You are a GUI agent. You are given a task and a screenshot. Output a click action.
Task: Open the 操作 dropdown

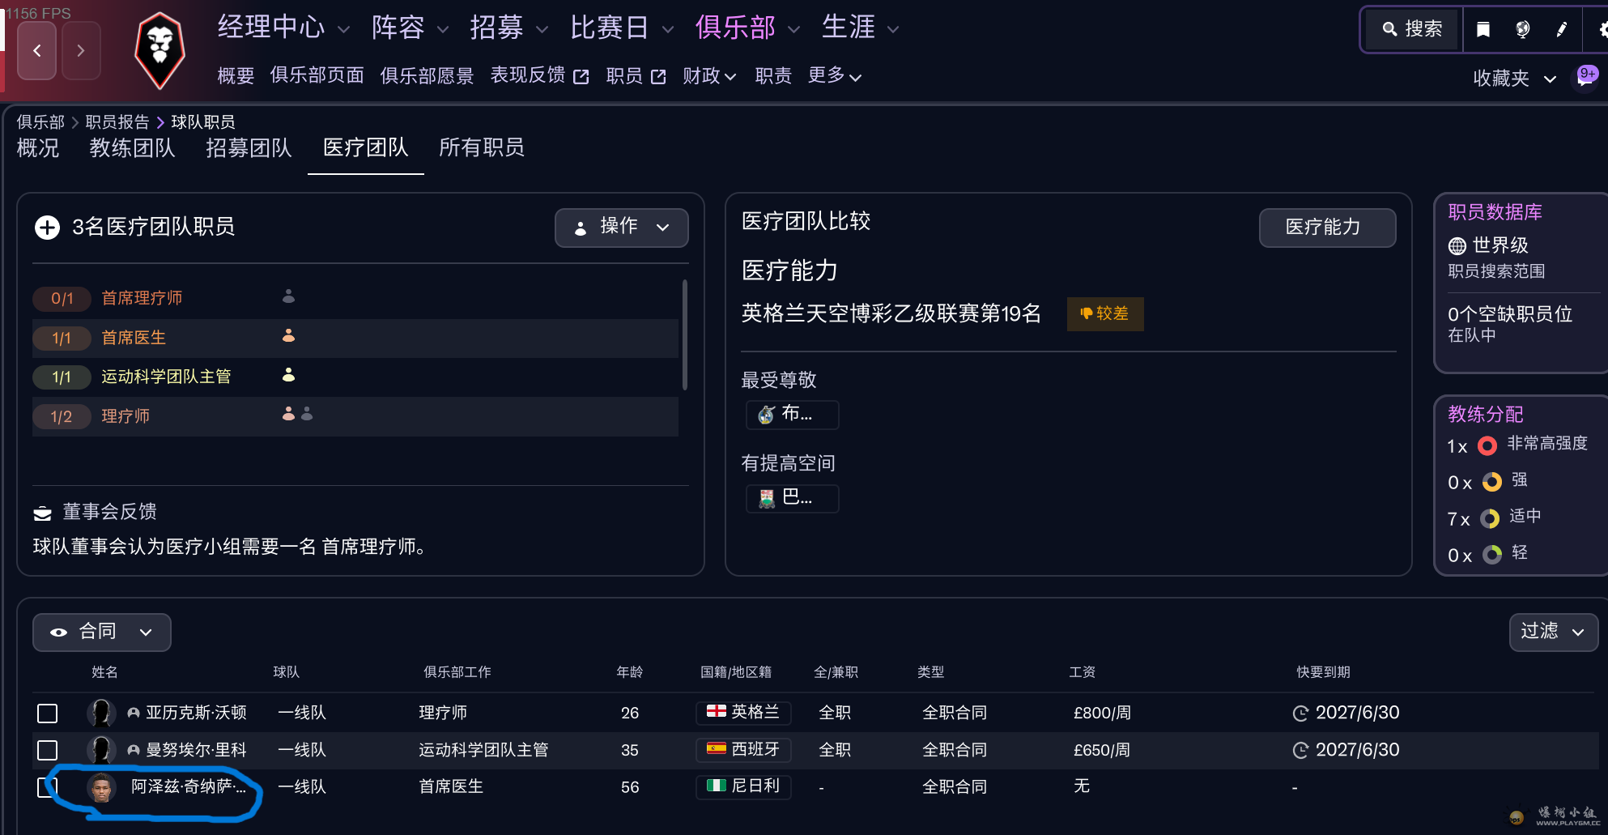(x=621, y=228)
